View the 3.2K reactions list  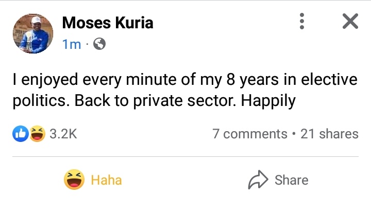[x=63, y=134]
